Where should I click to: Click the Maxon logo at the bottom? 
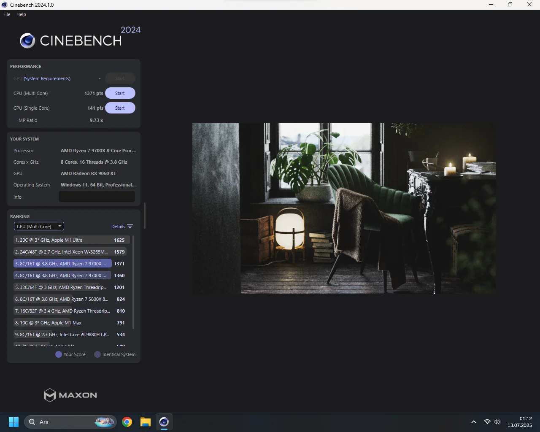coord(70,395)
